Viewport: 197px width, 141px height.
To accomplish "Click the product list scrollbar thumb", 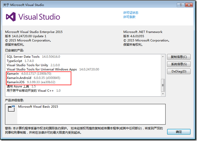I will pyautogui.click(x=163, y=85).
